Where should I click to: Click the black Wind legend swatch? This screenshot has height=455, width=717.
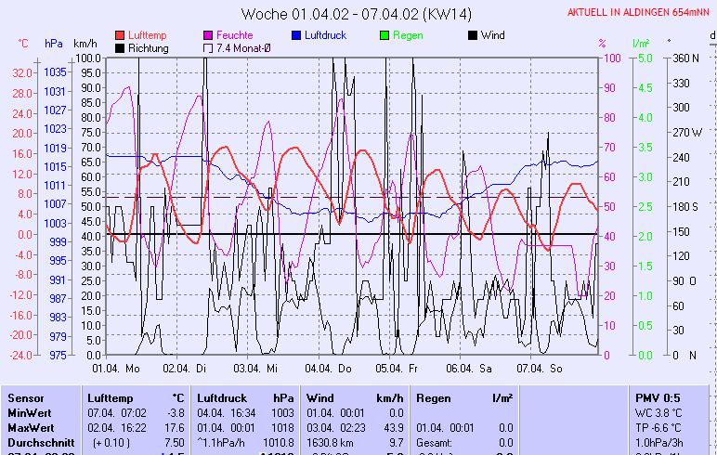pyautogui.click(x=473, y=35)
